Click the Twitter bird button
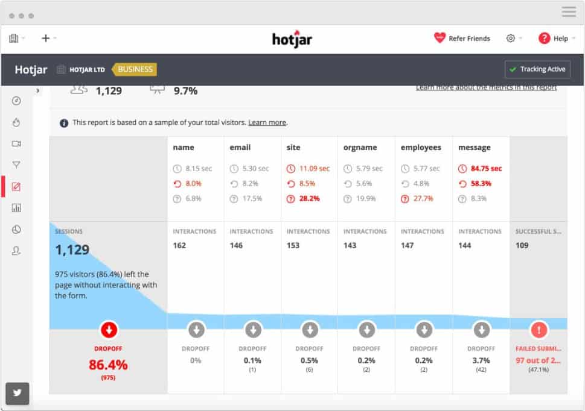This screenshot has width=585, height=411. click(x=17, y=393)
